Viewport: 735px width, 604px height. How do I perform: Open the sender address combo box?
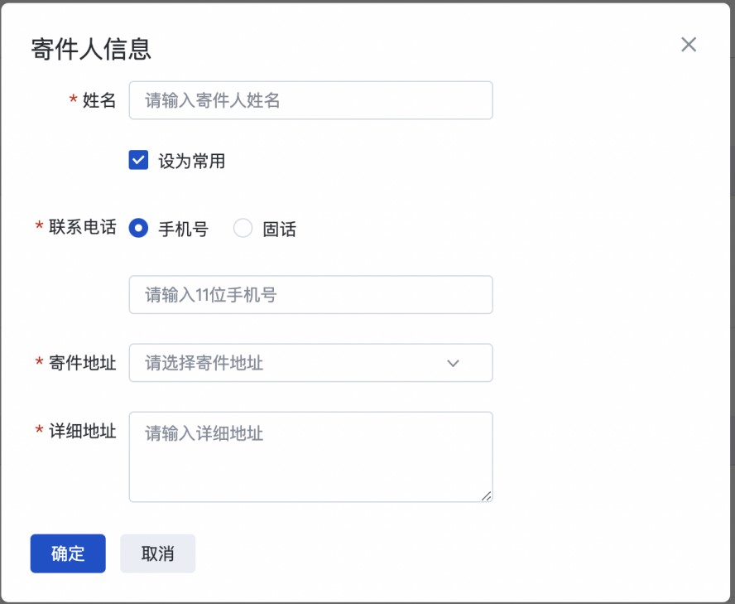pyautogui.click(x=310, y=363)
